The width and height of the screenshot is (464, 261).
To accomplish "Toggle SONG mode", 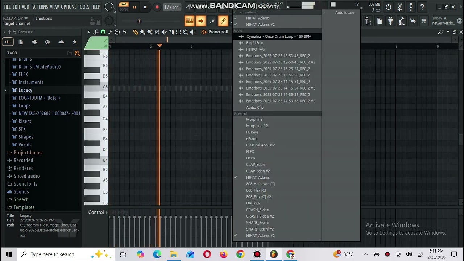I will [x=124, y=9].
